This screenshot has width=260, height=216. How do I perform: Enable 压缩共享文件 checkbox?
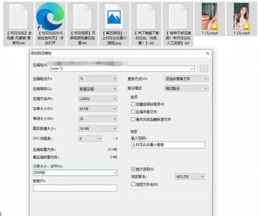click(133, 112)
